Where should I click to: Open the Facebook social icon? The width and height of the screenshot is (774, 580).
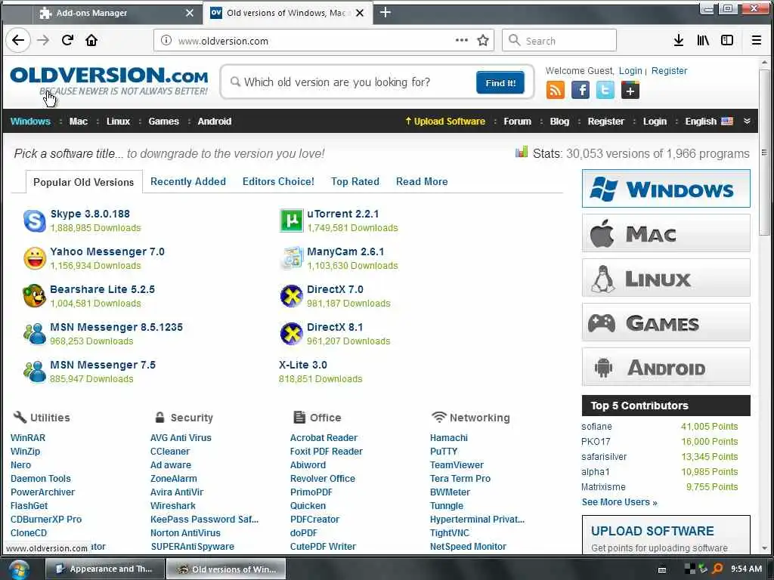pyautogui.click(x=580, y=91)
